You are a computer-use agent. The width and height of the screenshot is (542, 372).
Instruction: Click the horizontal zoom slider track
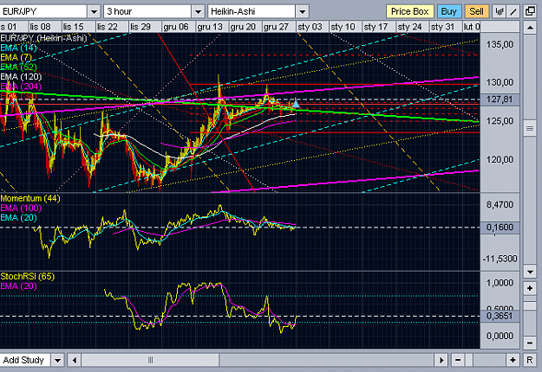486,360
